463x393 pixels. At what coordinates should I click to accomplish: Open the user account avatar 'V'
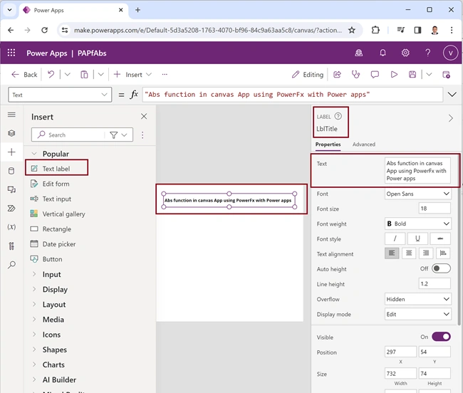click(450, 53)
